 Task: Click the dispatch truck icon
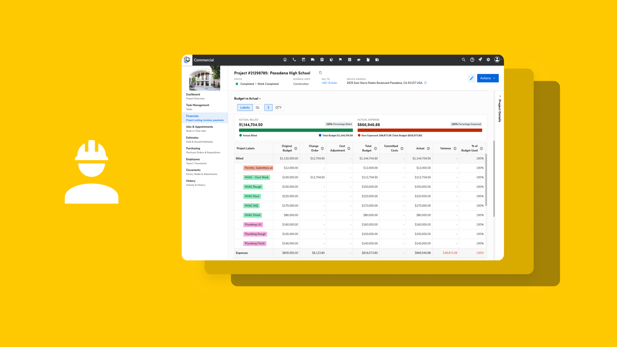click(313, 60)
